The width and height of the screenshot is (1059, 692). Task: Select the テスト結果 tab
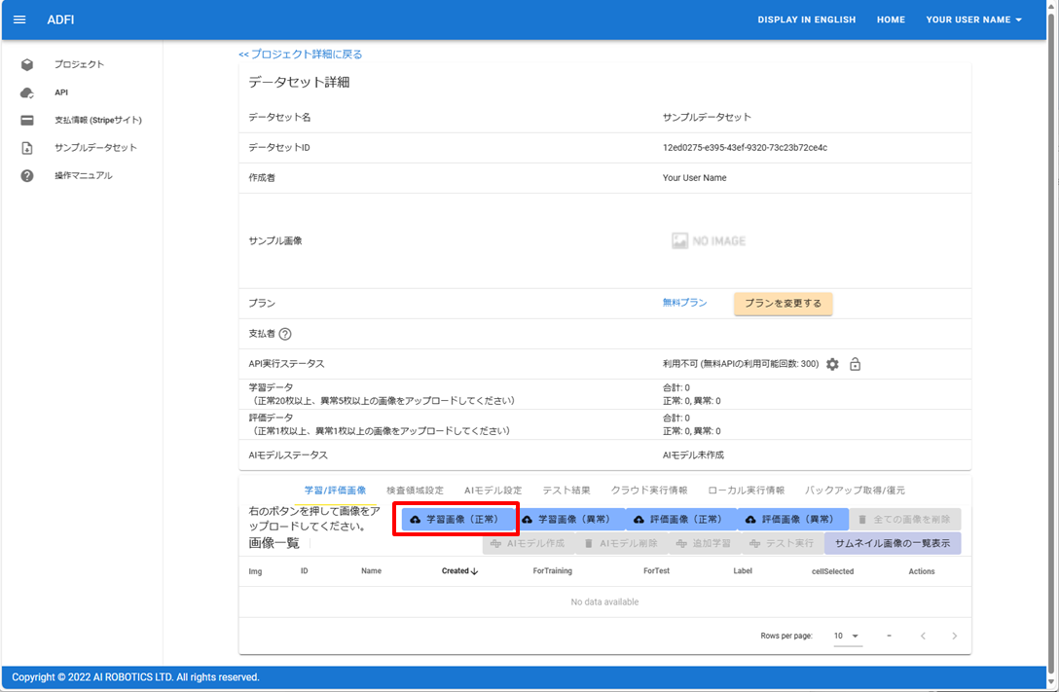(x=566, y=491)
